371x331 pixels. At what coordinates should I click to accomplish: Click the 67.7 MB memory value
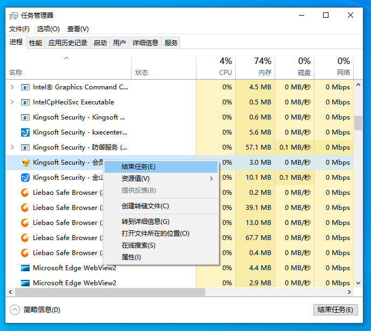click(258, 238)
